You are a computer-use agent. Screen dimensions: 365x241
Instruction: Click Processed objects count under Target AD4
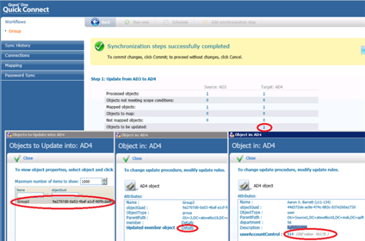coord(263,94)
